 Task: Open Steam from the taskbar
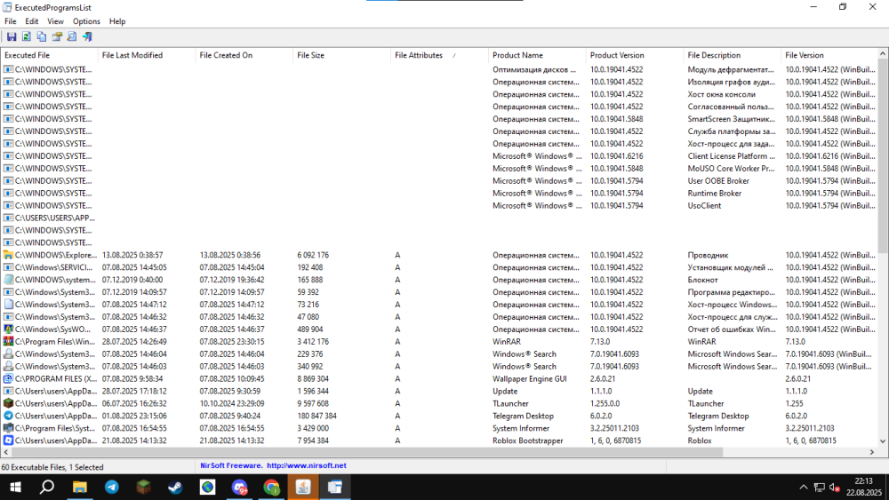coord(175,487)
